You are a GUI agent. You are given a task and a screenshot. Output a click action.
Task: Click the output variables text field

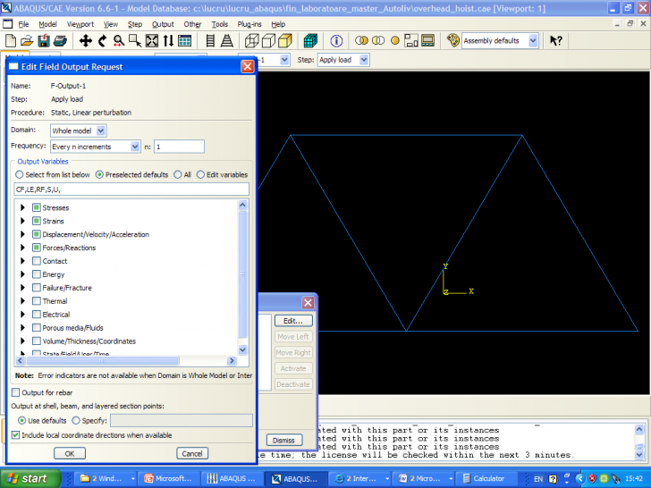tap(131, 189)
